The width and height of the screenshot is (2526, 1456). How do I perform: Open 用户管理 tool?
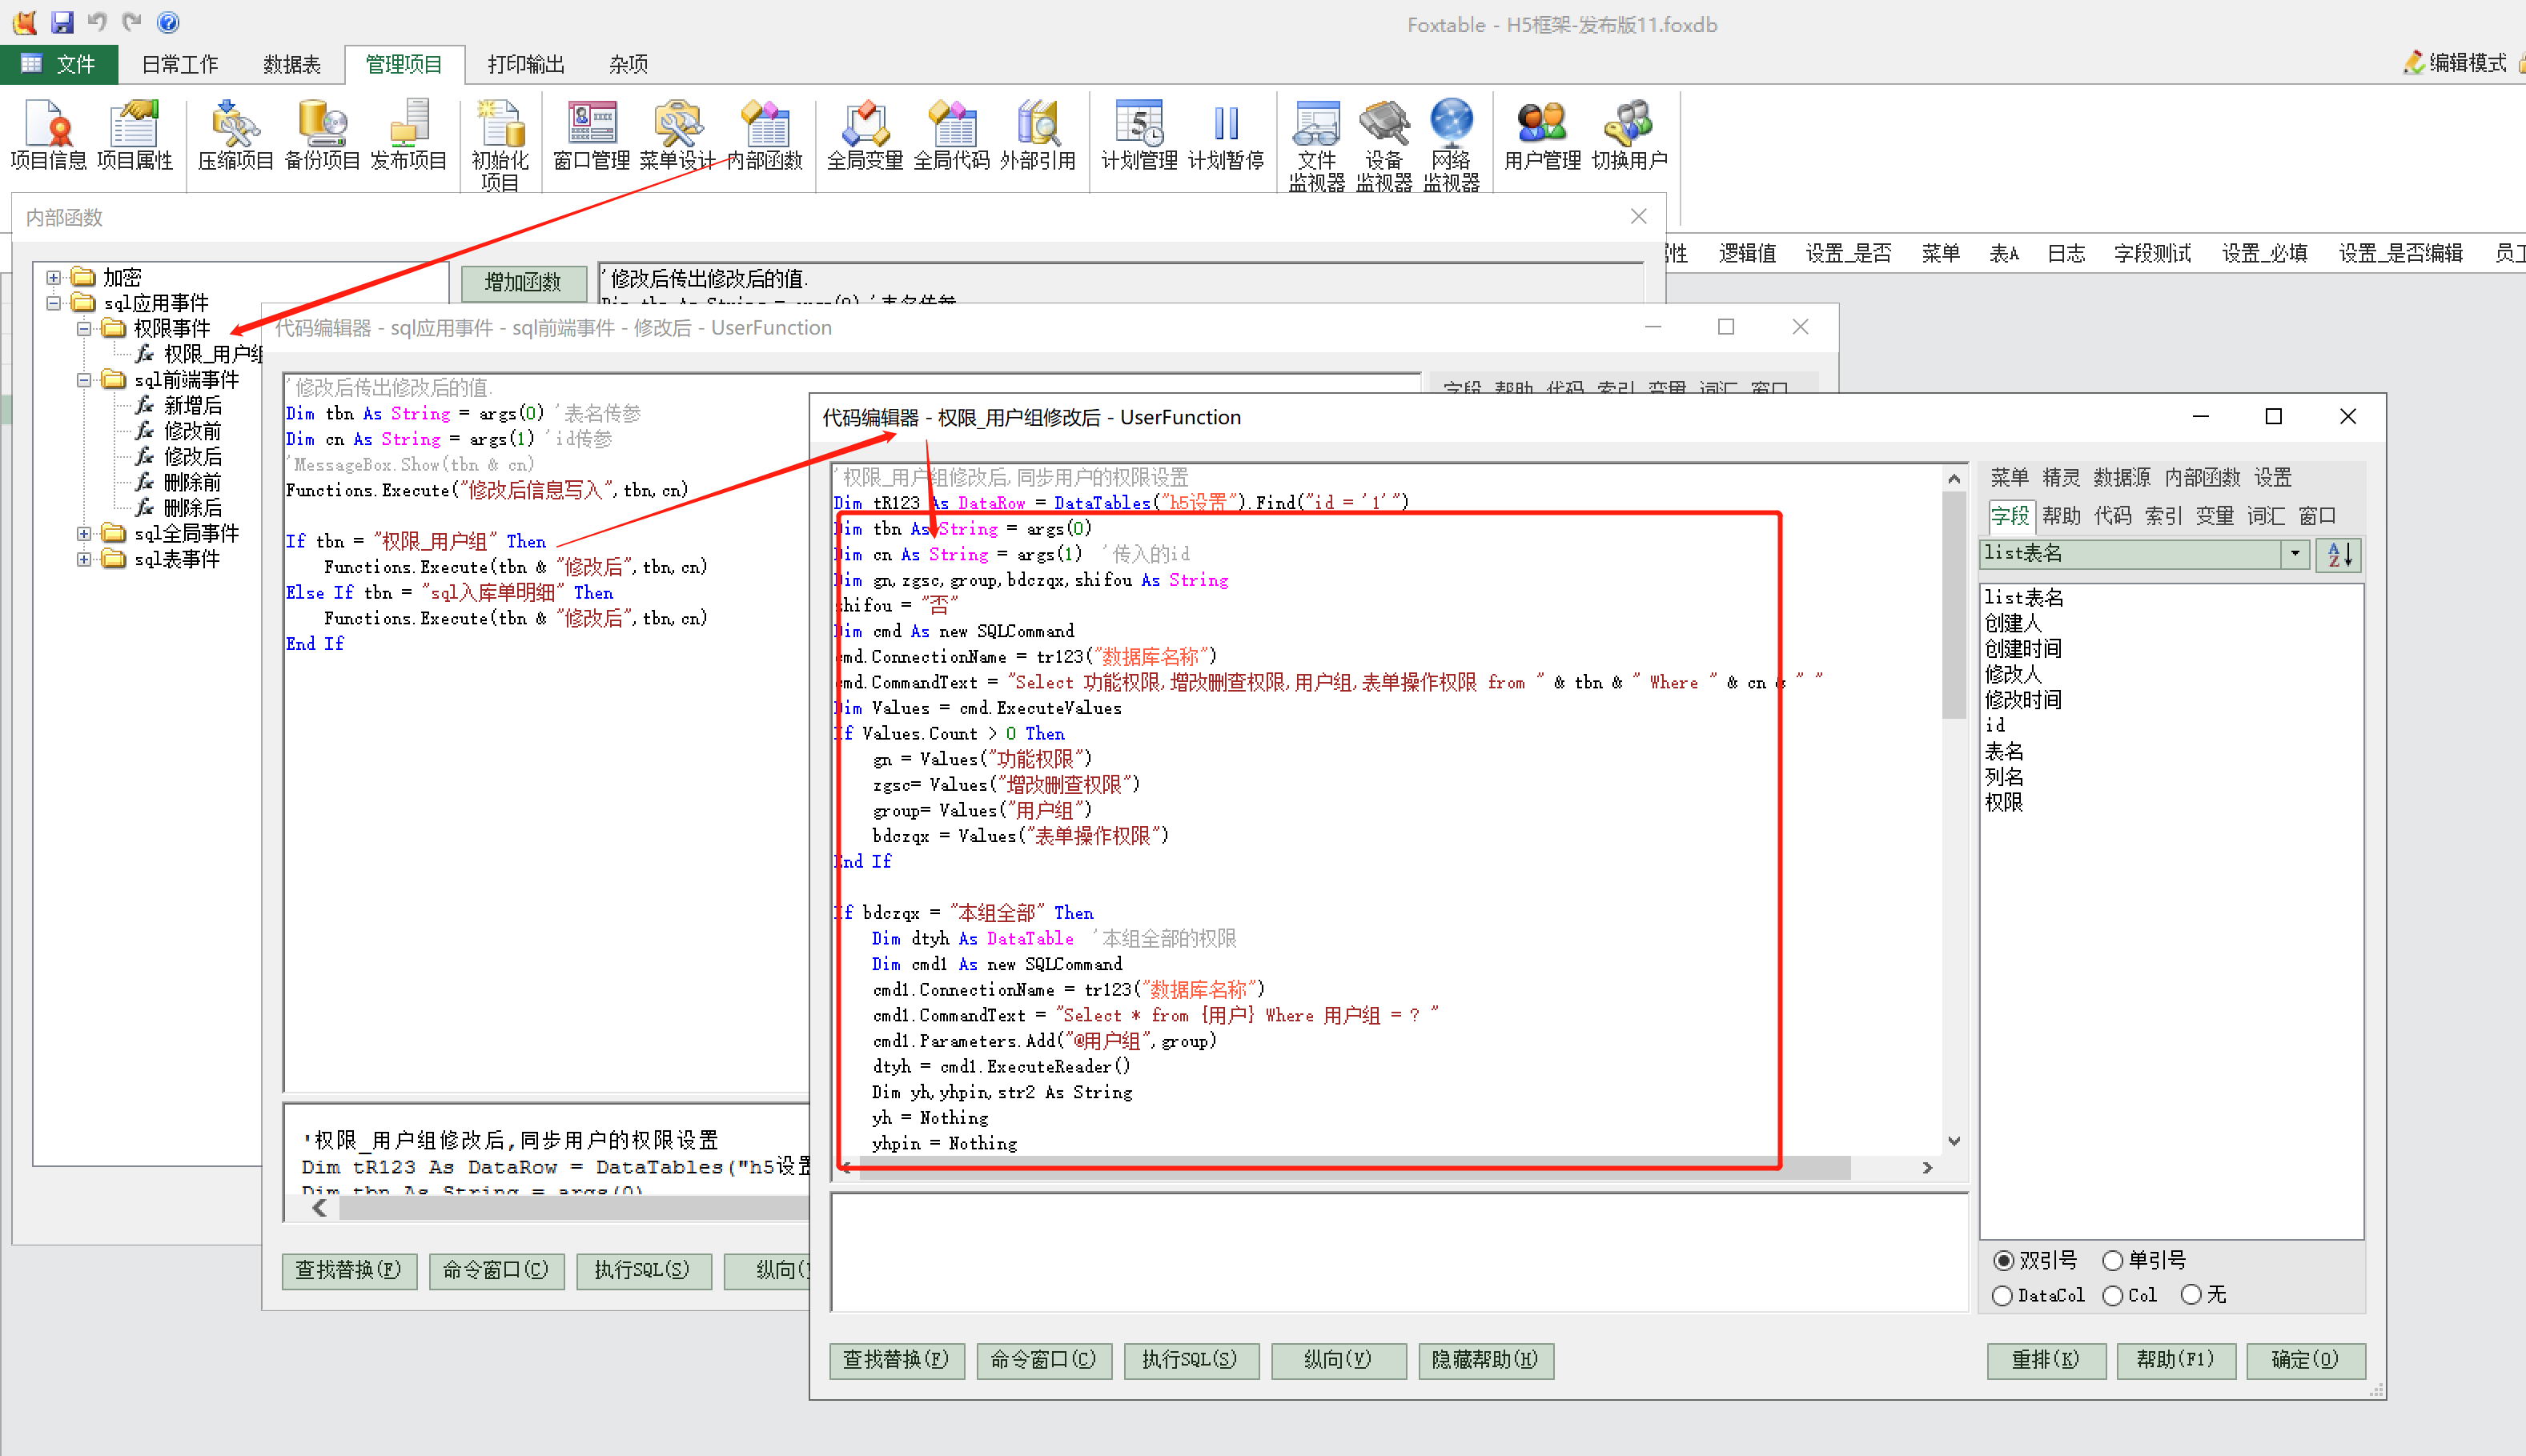pos(1542,135)
